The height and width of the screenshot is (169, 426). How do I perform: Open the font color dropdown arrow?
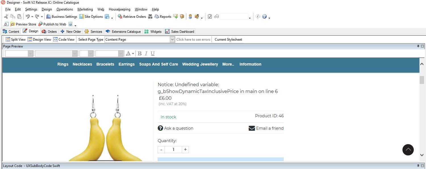(x=133, y=54)
